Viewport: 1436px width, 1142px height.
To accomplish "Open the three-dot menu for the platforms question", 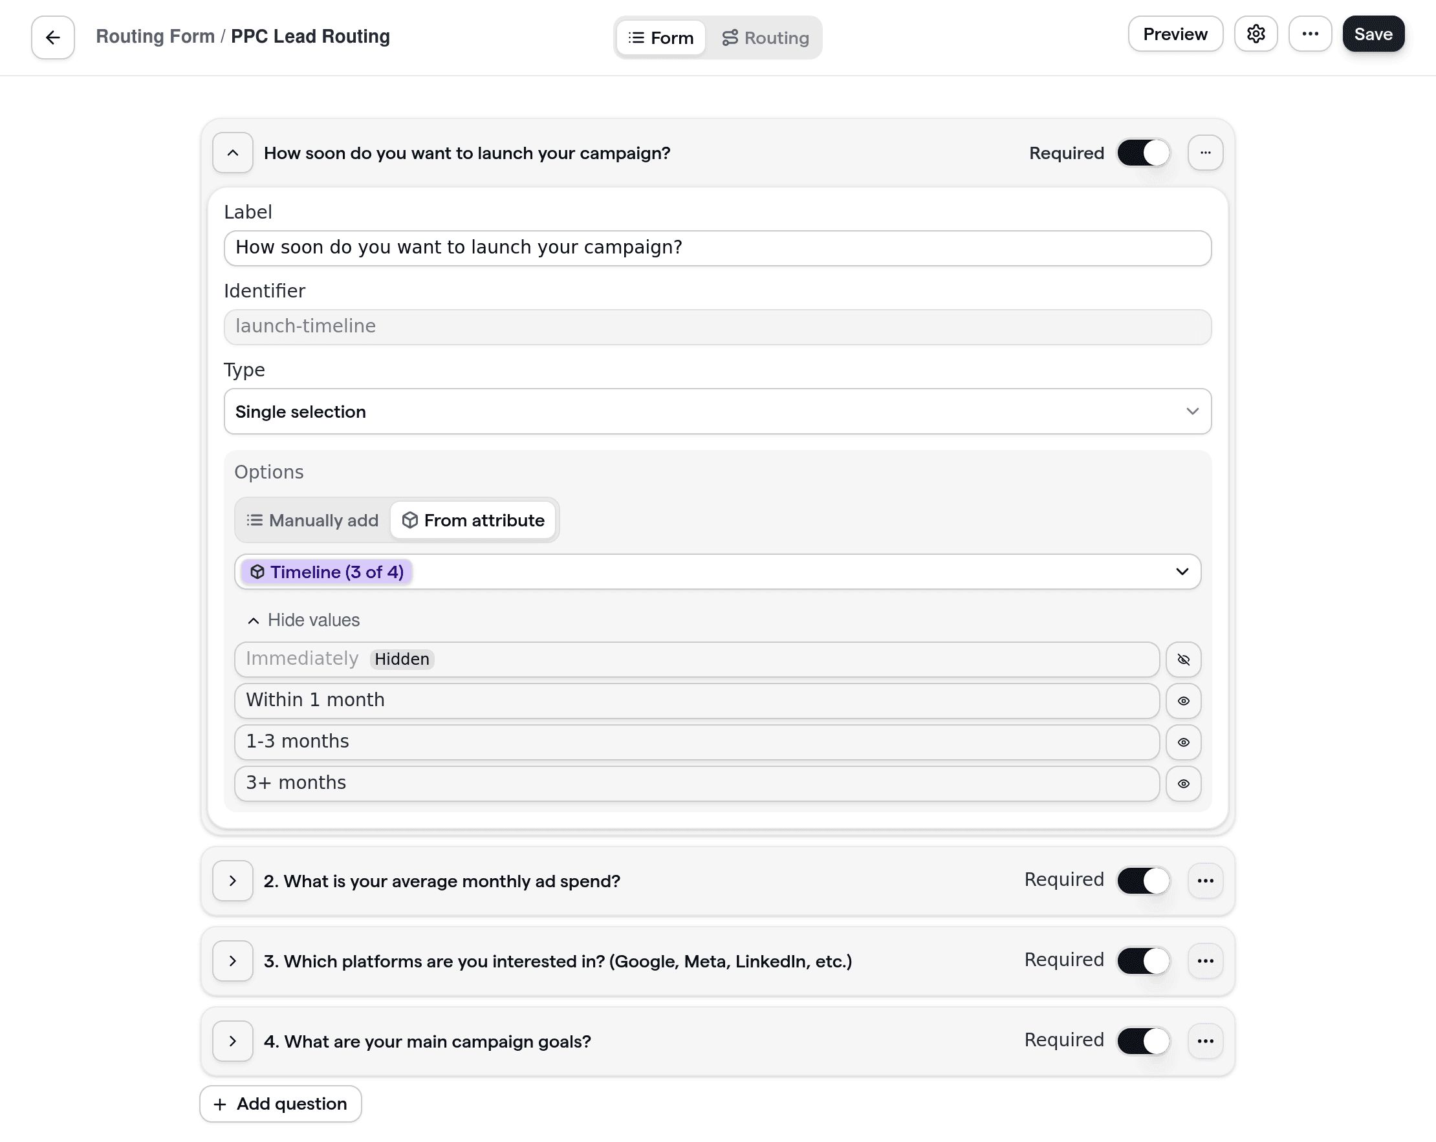I will coord(1206,961).
